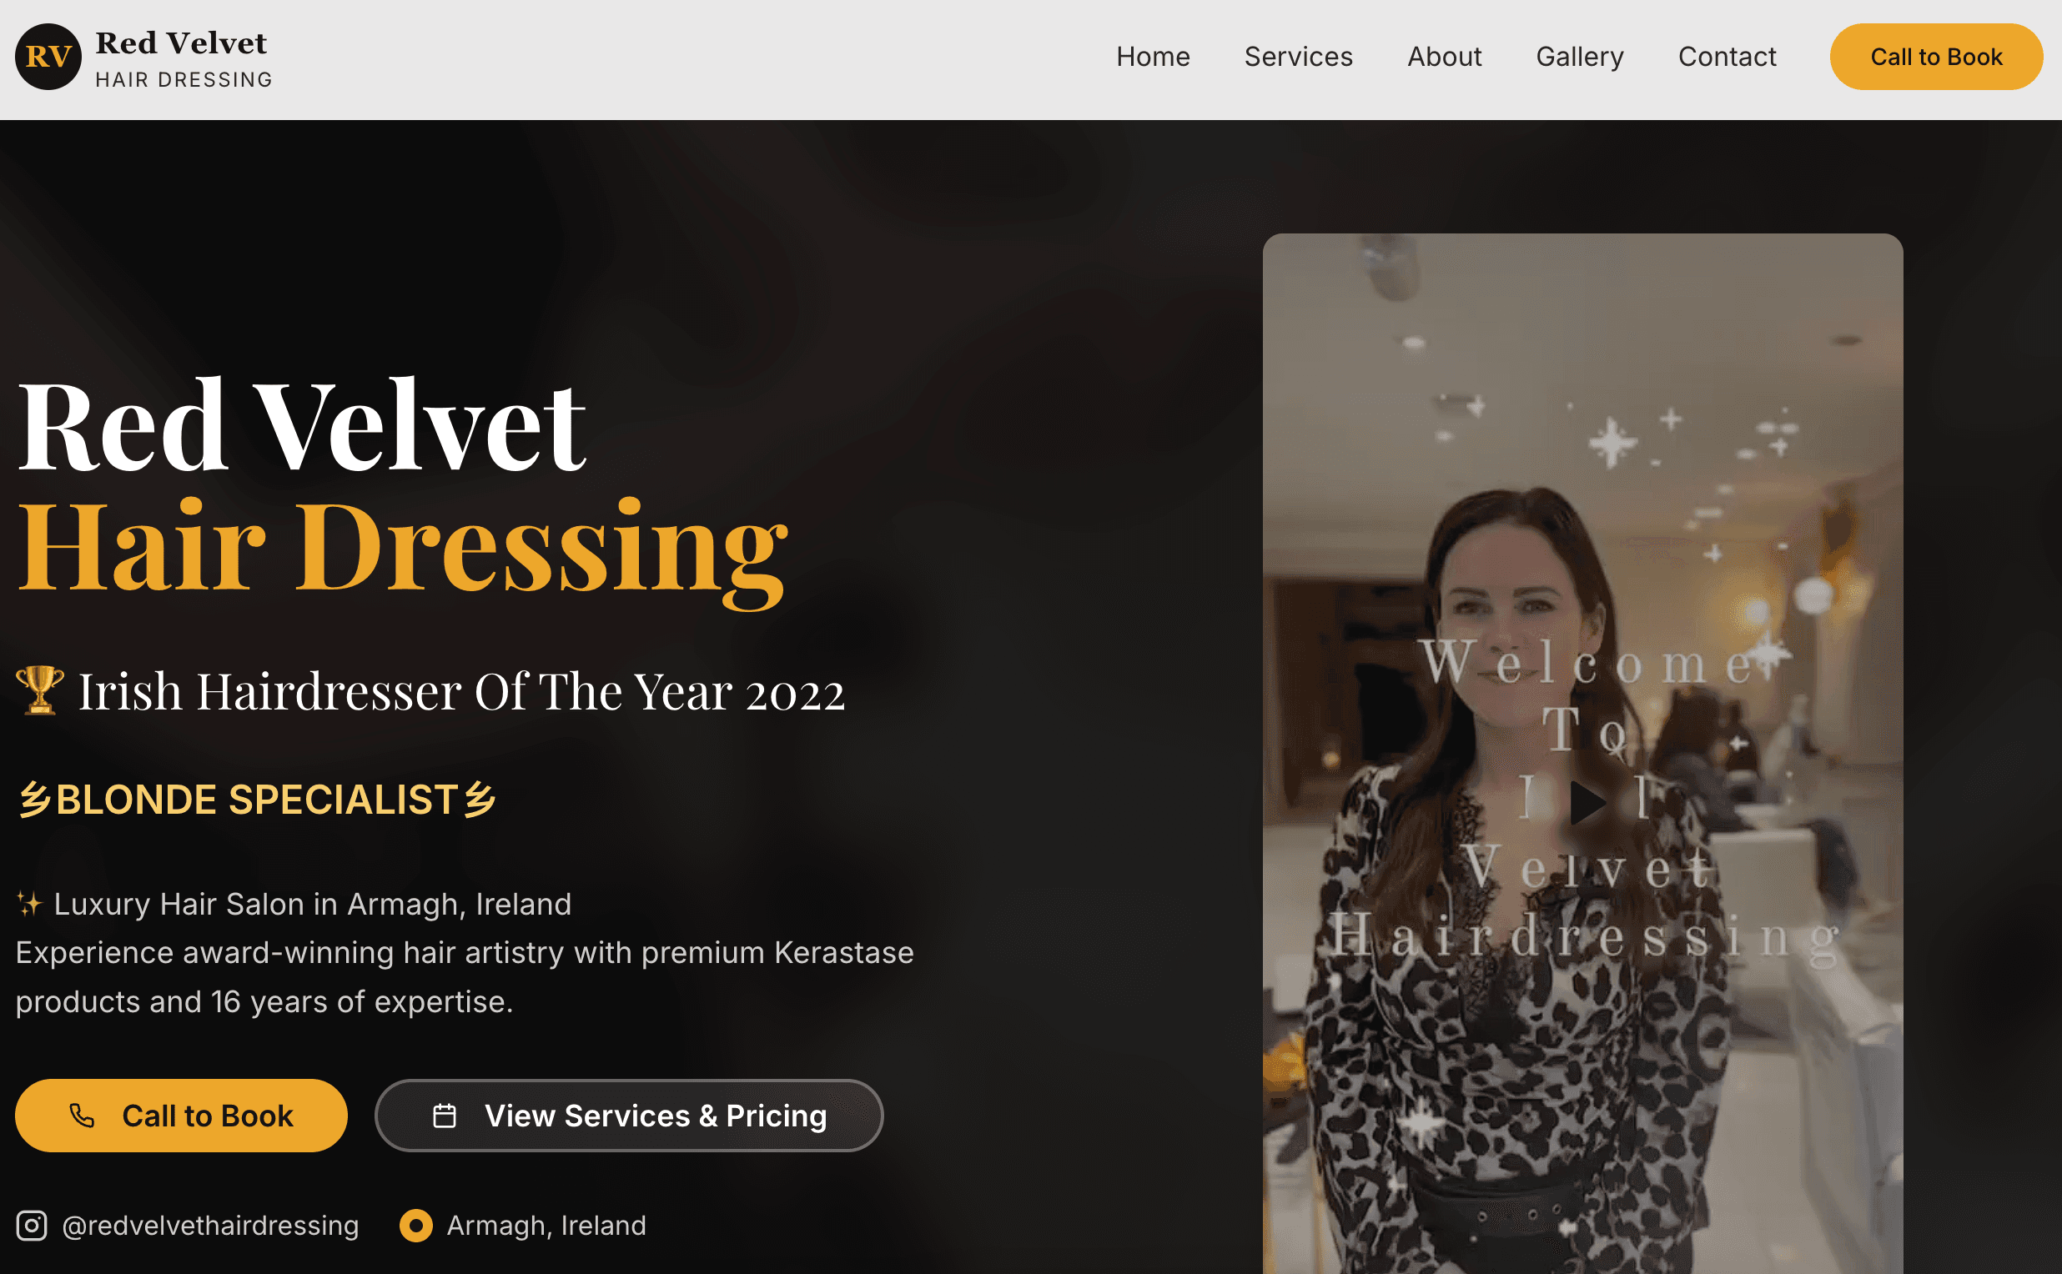This screenshot has height=1274, width=2062.
Task: Click the Red Velvet Hair Dressing logo text
Action: 184,58
